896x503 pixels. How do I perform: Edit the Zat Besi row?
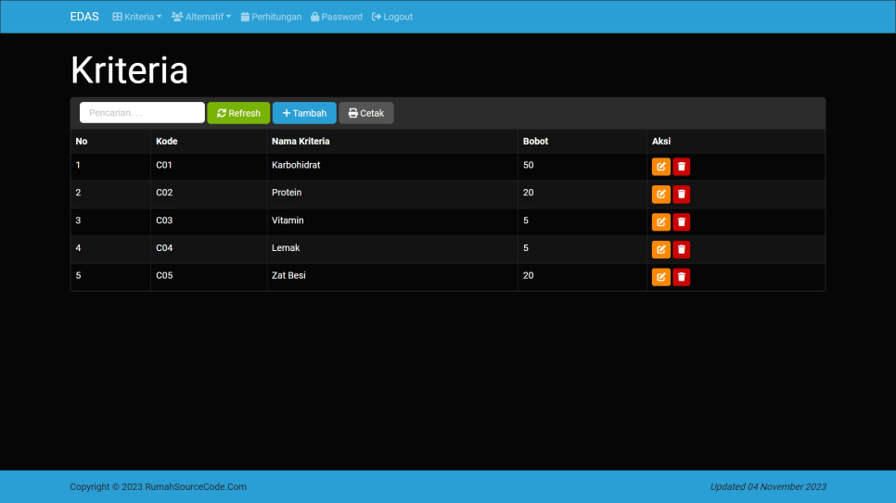tap(660, 277)
